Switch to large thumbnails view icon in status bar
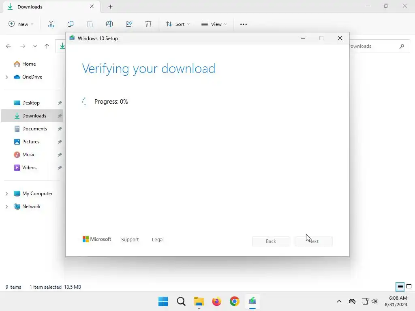 tap(409, 287)
